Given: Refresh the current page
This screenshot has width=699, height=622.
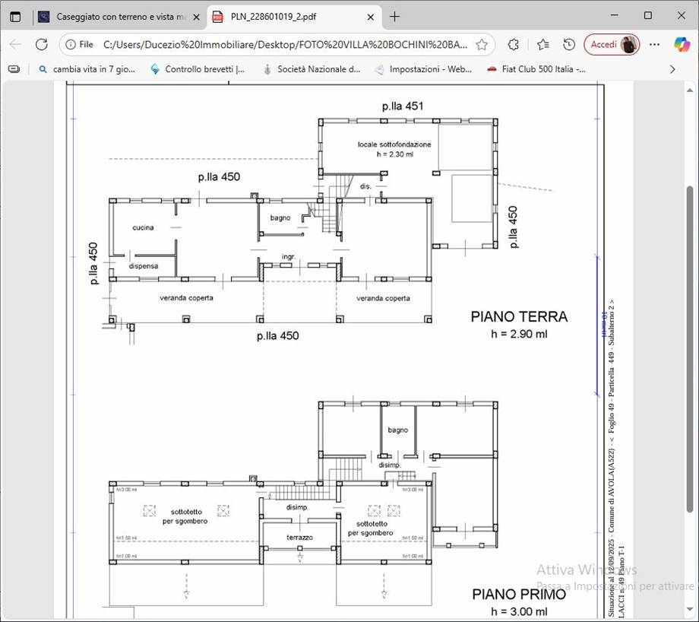Looking at the screenshot, I should pyautogui.click(x=41, y=44).
